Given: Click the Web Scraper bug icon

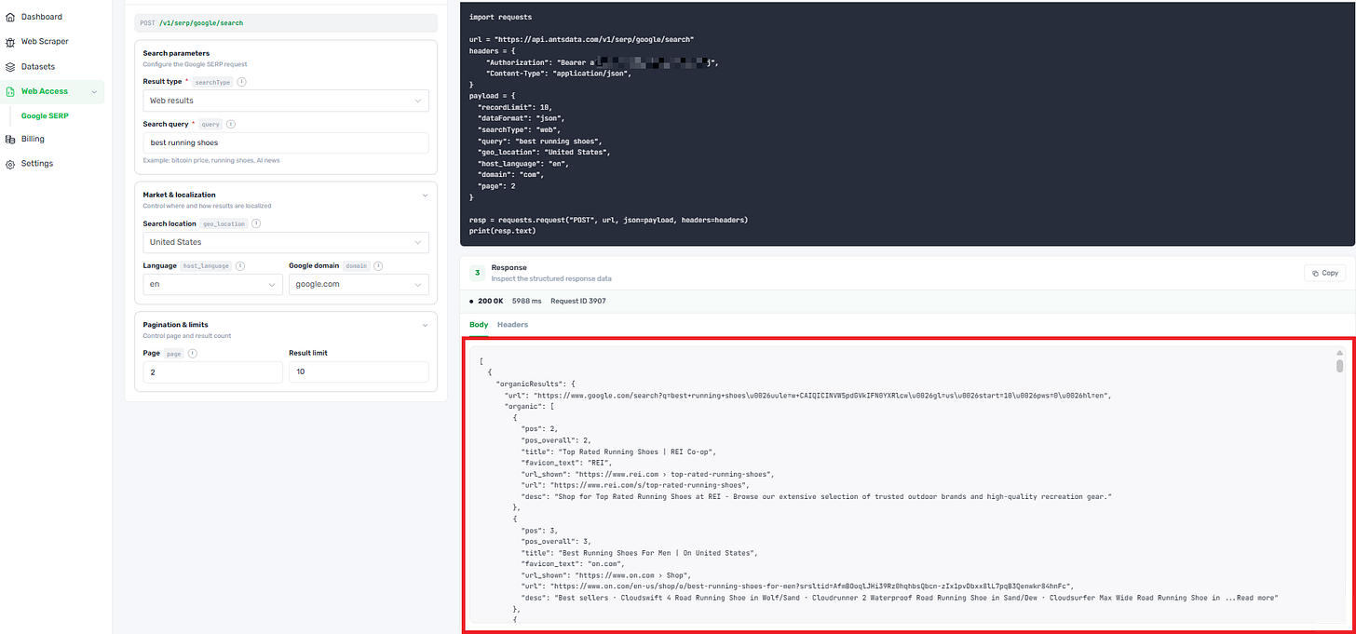Looking at the screenshot, I should (10, 42).
